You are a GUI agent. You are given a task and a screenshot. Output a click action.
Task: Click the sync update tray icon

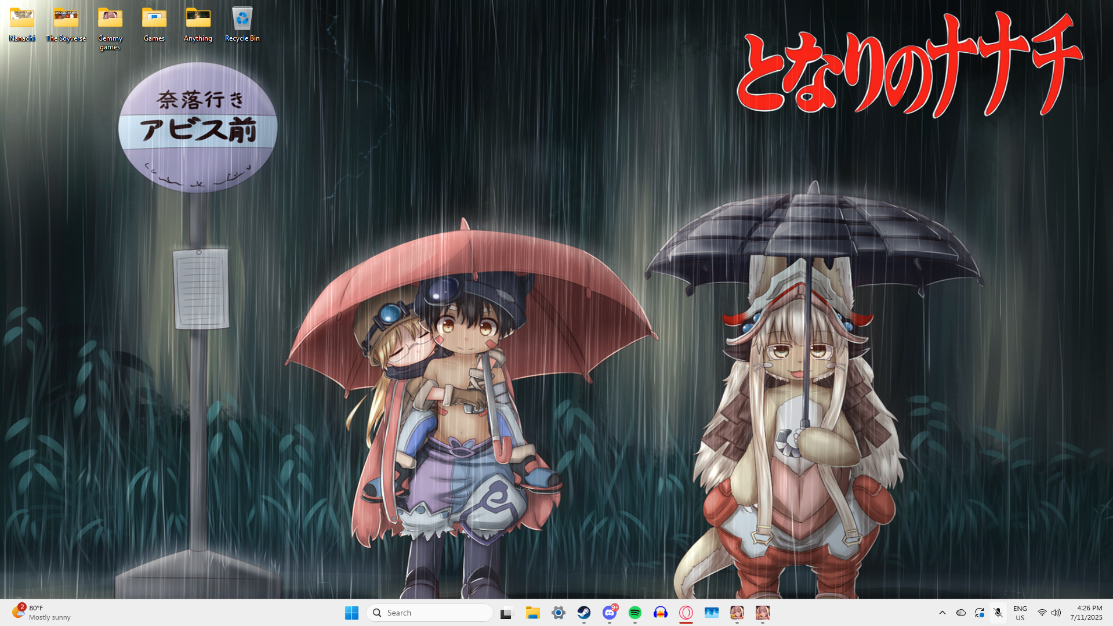pos(980,613)
